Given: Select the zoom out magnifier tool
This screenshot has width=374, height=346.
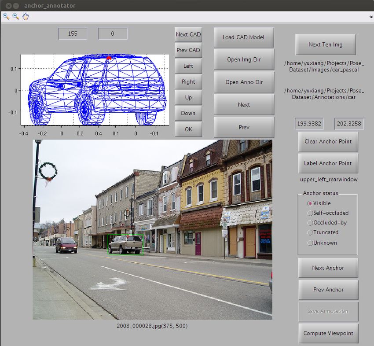Looking at the screenshot, I should click(x=16, y=16).
